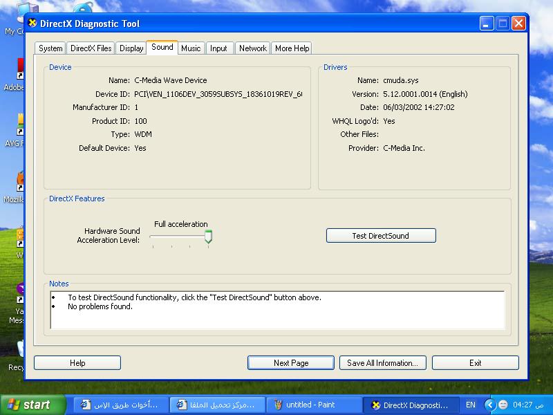Click the Type value WDM
The image size is (553, 415).
[x=143, y=134]
